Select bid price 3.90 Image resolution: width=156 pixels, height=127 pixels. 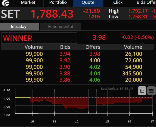click(x=65, y=67)
